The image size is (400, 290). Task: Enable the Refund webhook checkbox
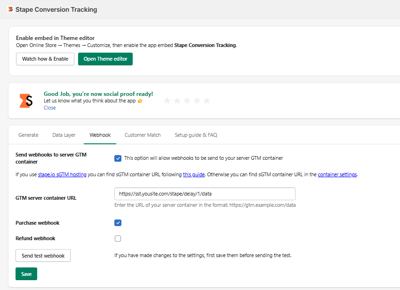(x=118, y=238)
